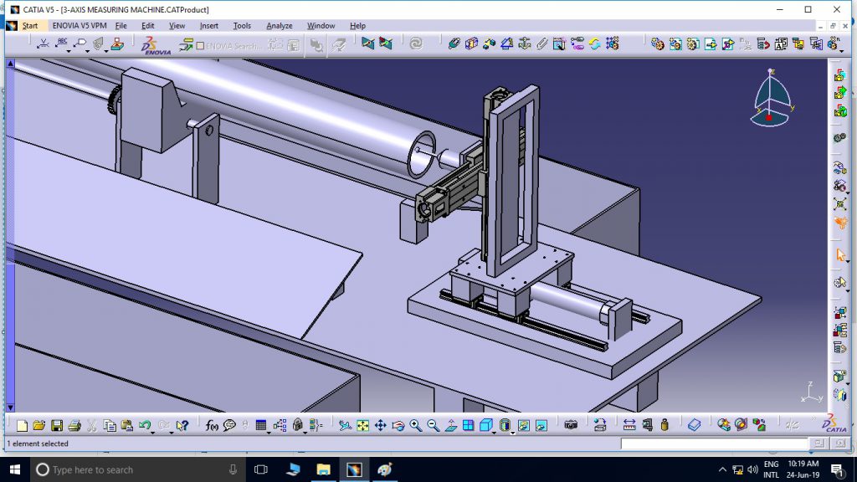Image resolution: width=857 pixels, height=482 pixels.
Task: Create multi-view layout
Action: (x=469, y=425)
